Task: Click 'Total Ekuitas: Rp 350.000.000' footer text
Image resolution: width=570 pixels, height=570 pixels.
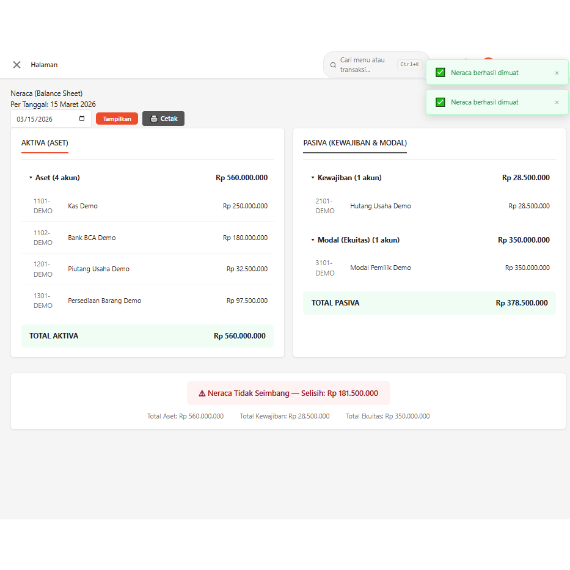Action: pos(387,416)
